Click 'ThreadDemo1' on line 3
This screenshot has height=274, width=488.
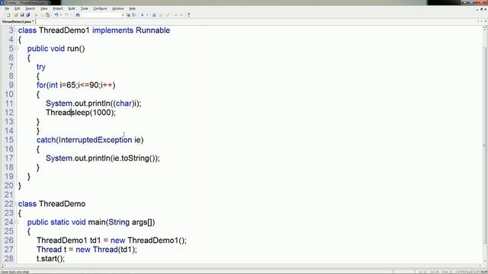pos(64,30)
